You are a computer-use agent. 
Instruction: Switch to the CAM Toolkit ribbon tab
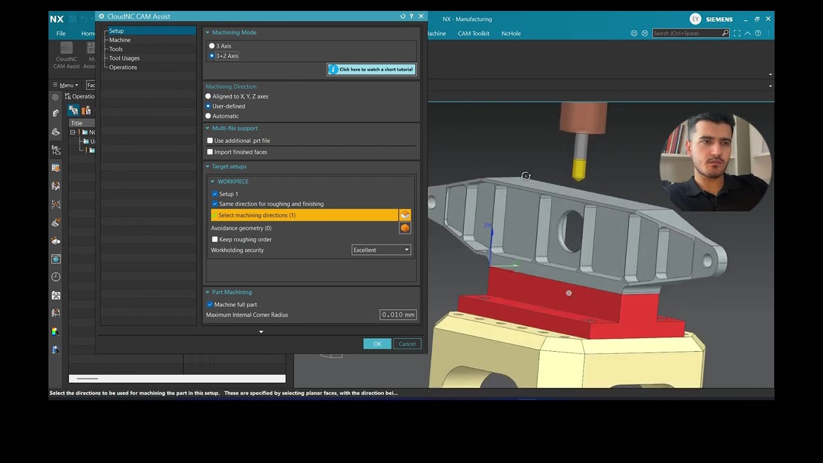474,33
